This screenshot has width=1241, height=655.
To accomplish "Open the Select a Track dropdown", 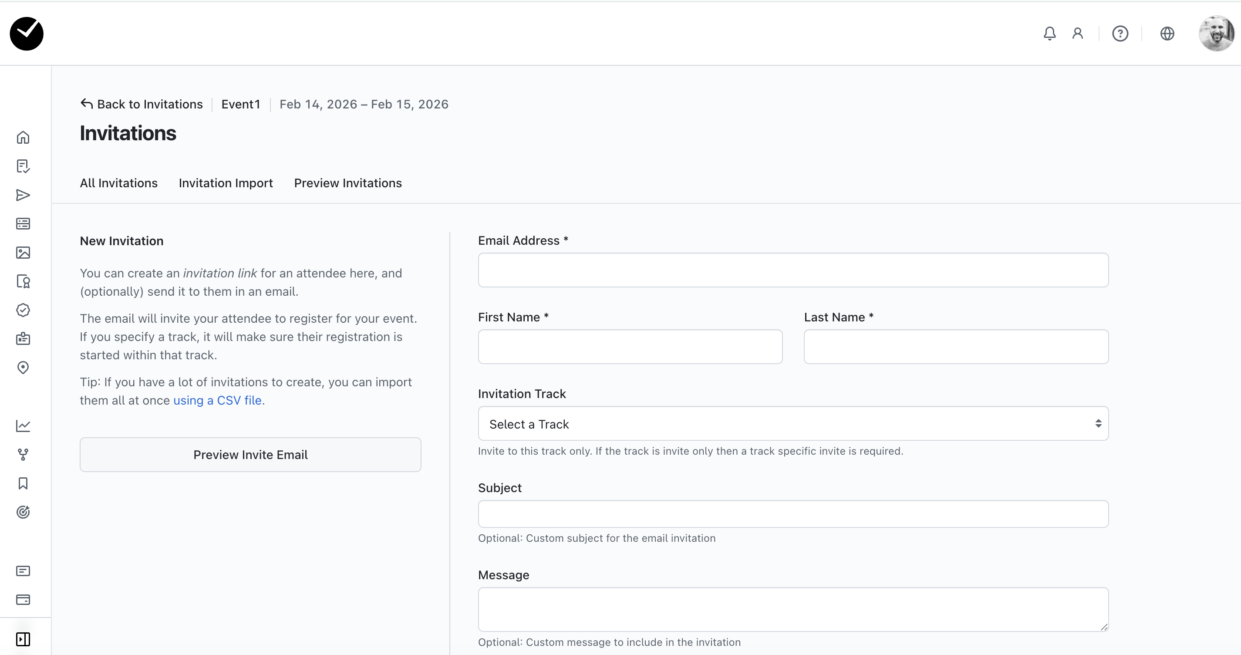I will click(793, 424).
